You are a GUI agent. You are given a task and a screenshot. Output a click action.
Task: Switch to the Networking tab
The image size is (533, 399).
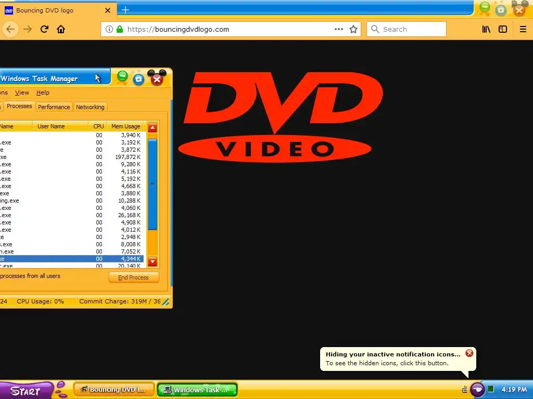[x=90, y=107]
